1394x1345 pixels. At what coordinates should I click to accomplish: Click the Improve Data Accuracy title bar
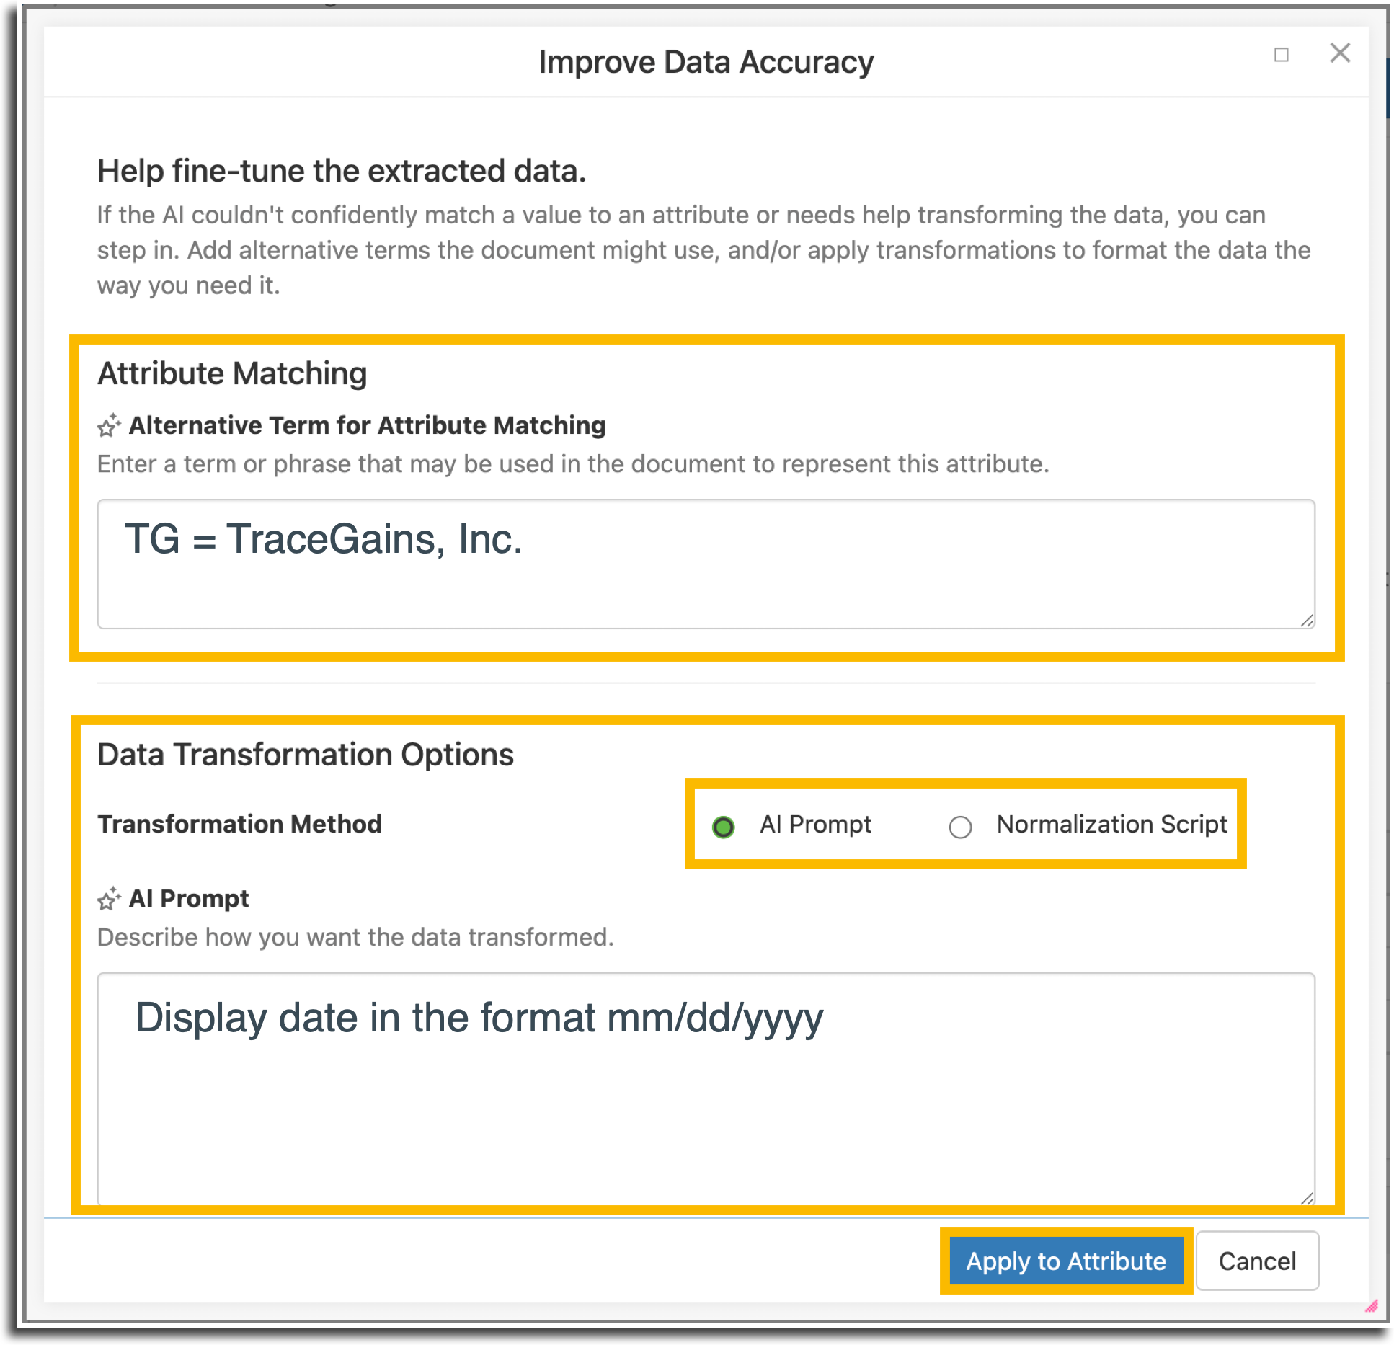(x=706, y=62)
